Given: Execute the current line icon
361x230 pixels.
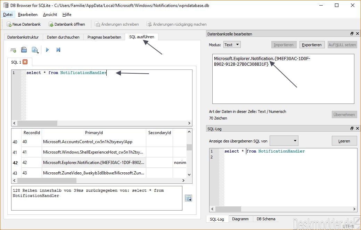Looking at the screenshot, I should pyautogui.click(x=58, y=50).
